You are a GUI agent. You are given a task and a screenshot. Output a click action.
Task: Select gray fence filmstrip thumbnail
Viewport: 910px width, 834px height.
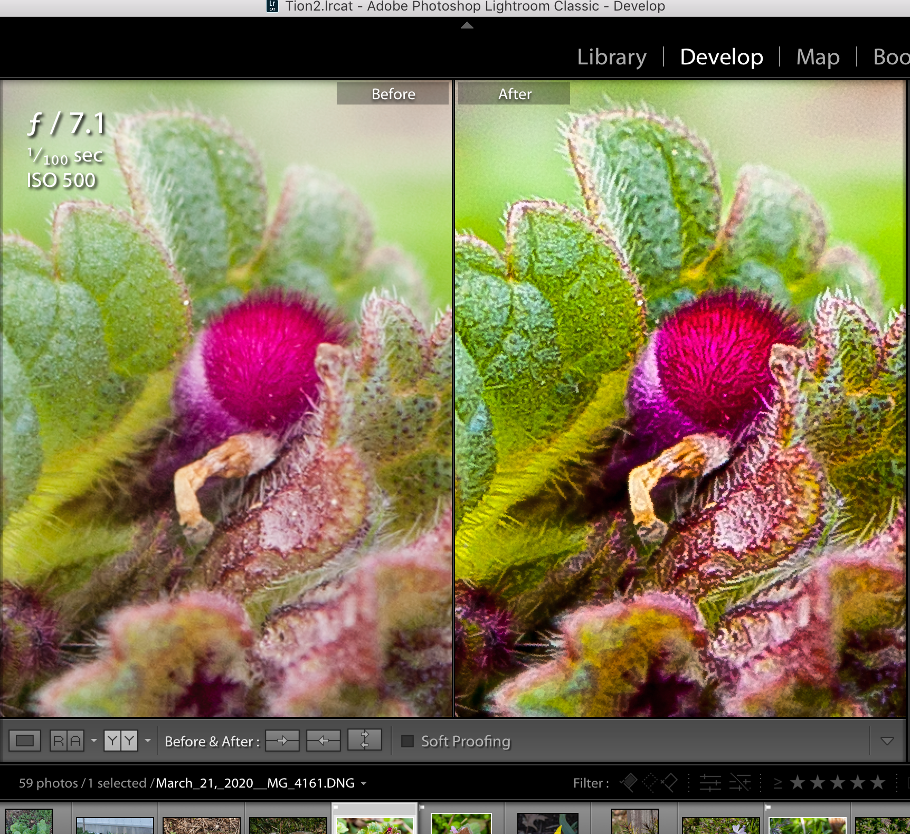(115, 826)
